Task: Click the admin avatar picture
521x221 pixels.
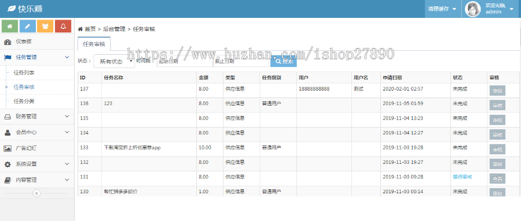Action: point(473,9)
